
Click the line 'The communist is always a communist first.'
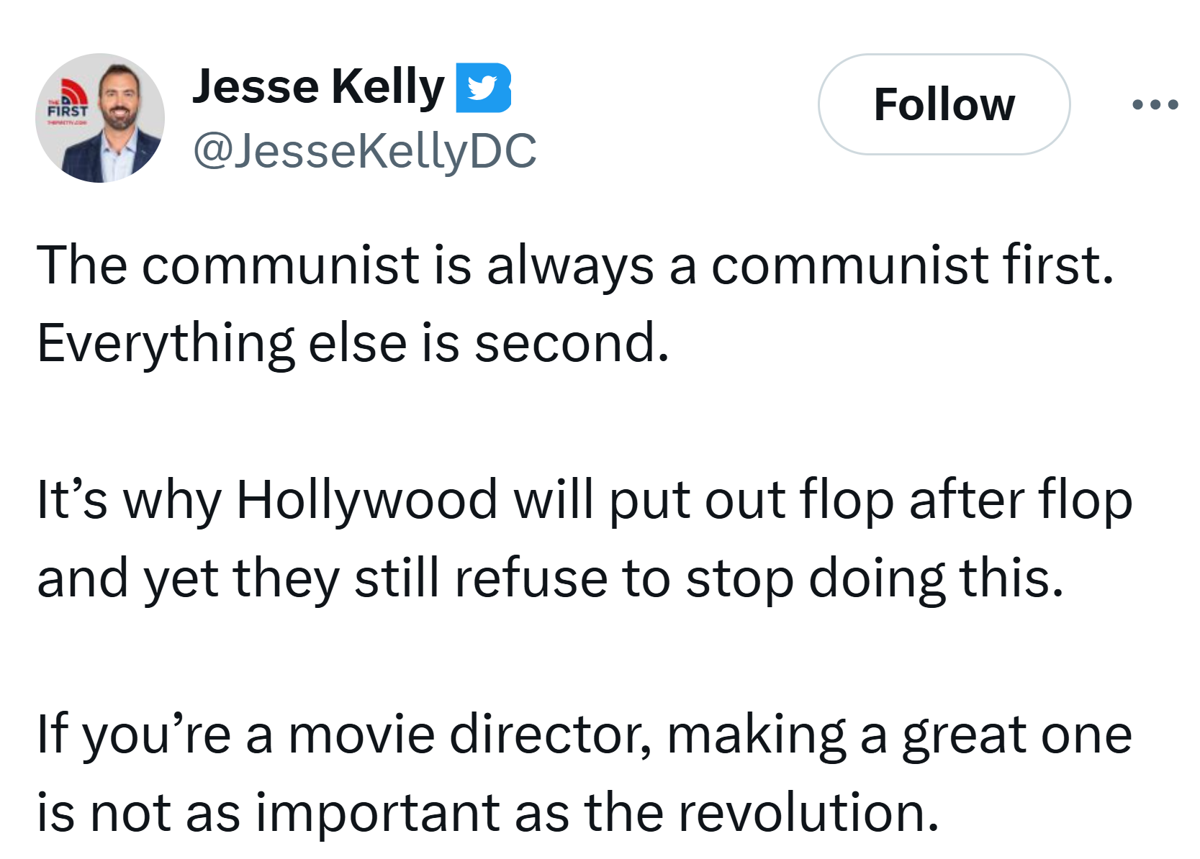coord(575,265)
